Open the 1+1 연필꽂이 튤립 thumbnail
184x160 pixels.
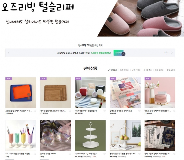[21, 135]
